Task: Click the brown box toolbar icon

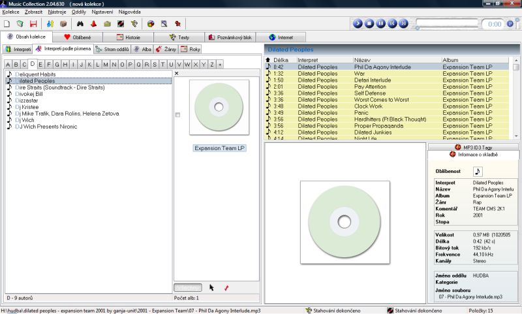Action: (x=63, y=24)
